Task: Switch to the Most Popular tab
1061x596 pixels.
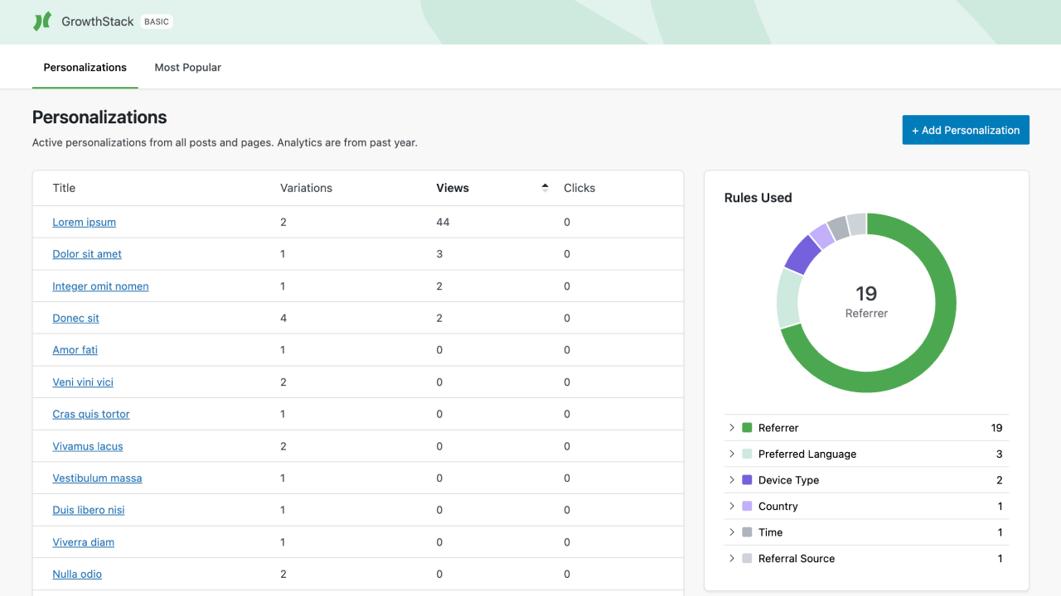Action: pyautogui.click(x=187, y=67)
